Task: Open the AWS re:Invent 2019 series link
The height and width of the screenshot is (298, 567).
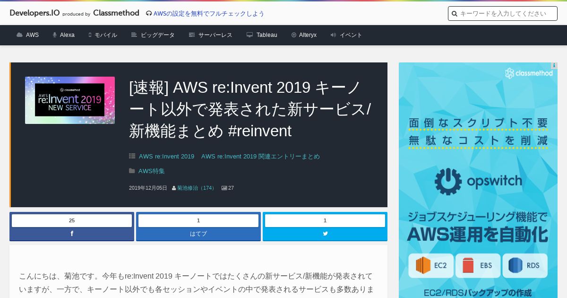Action: (x=166, y=157)
